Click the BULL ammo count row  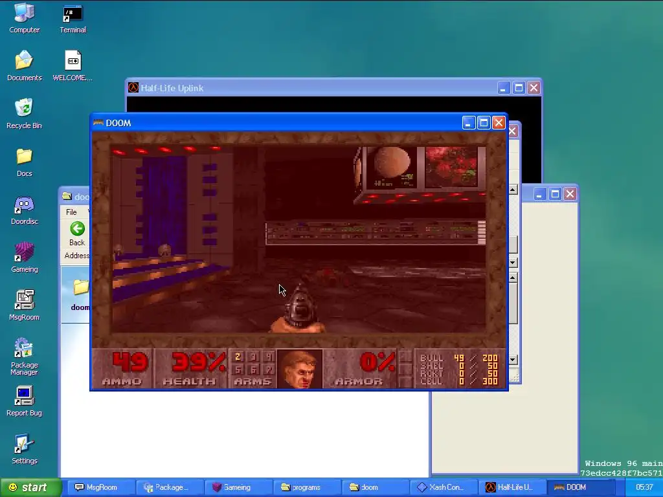(x=459, y=358)
